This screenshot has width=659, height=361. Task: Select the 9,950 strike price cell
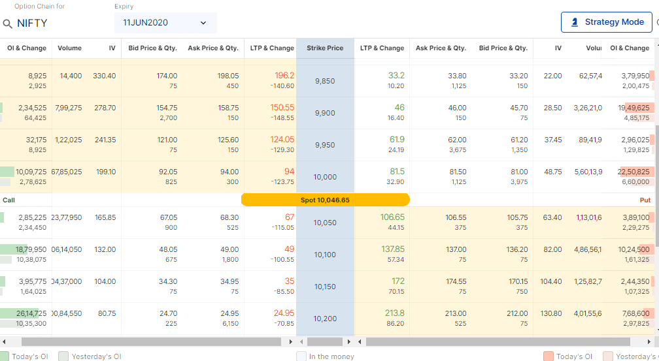pyautogui.click(x=325, y=145)
